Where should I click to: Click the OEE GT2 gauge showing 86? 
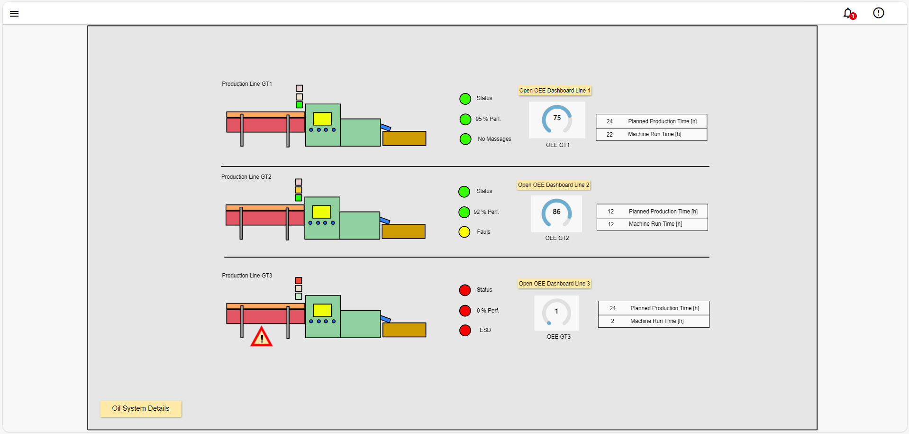point(556,213)
